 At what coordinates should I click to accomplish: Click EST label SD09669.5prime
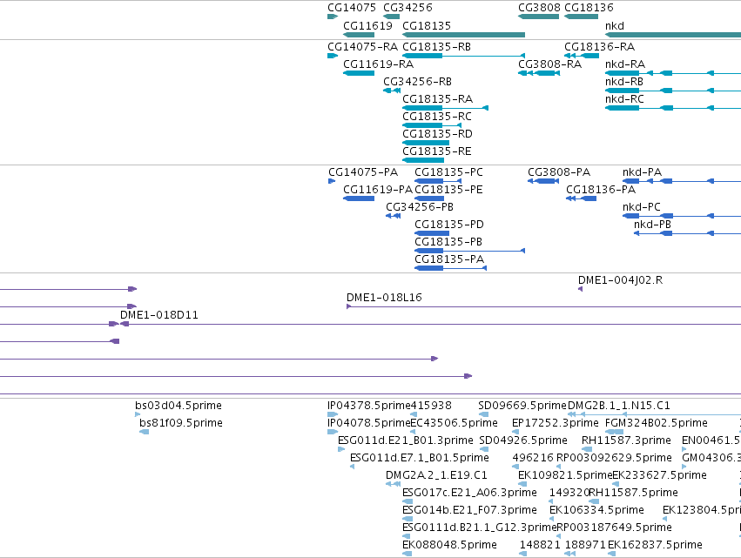[x=522, y=406]
